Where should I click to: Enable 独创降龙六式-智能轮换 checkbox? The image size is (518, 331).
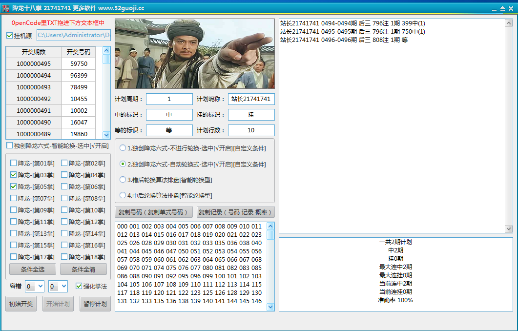[x=10, y=145]
